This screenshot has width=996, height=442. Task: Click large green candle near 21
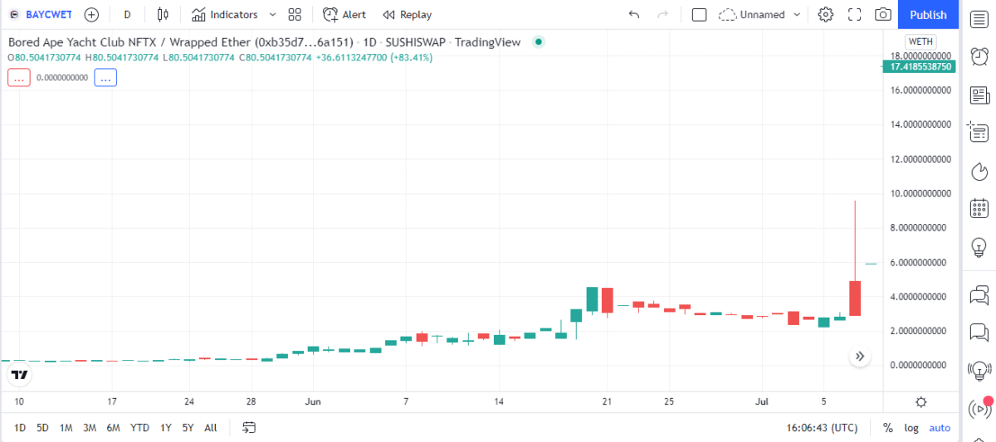(592, 299)
